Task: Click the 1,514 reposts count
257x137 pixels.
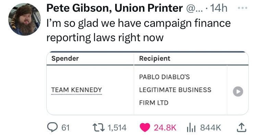Action: pyautogui.click(x=117, y=128)
